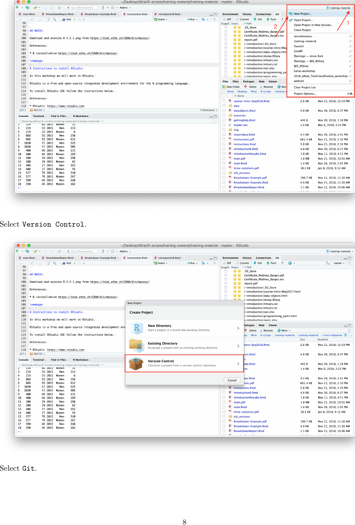This screenshot has width=355, height=525.
Task: Click Size column header in lower Files pane
Action: [302, 340]
